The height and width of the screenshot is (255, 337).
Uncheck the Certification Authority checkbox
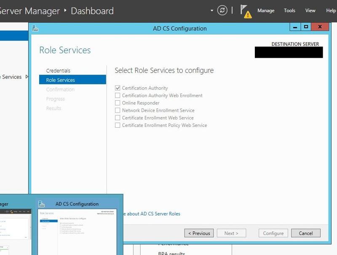118,88
